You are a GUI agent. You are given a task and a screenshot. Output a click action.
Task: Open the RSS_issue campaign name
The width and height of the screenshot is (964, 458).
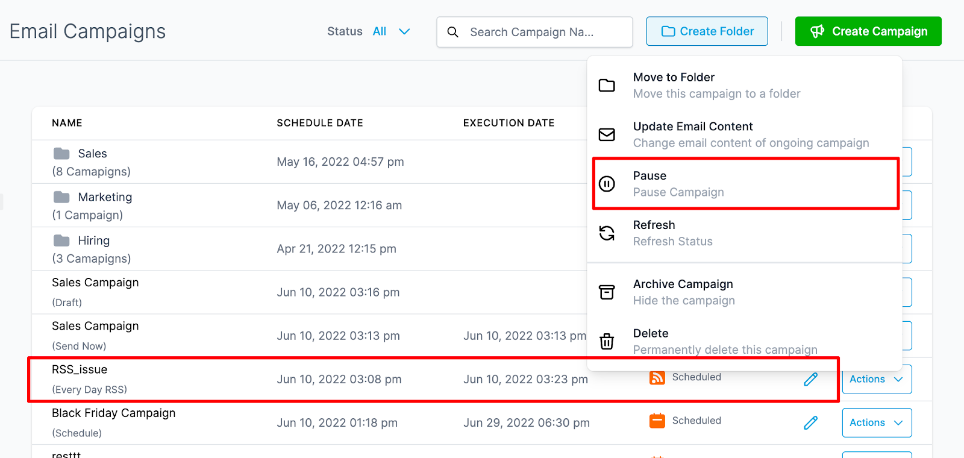point(80,369)
